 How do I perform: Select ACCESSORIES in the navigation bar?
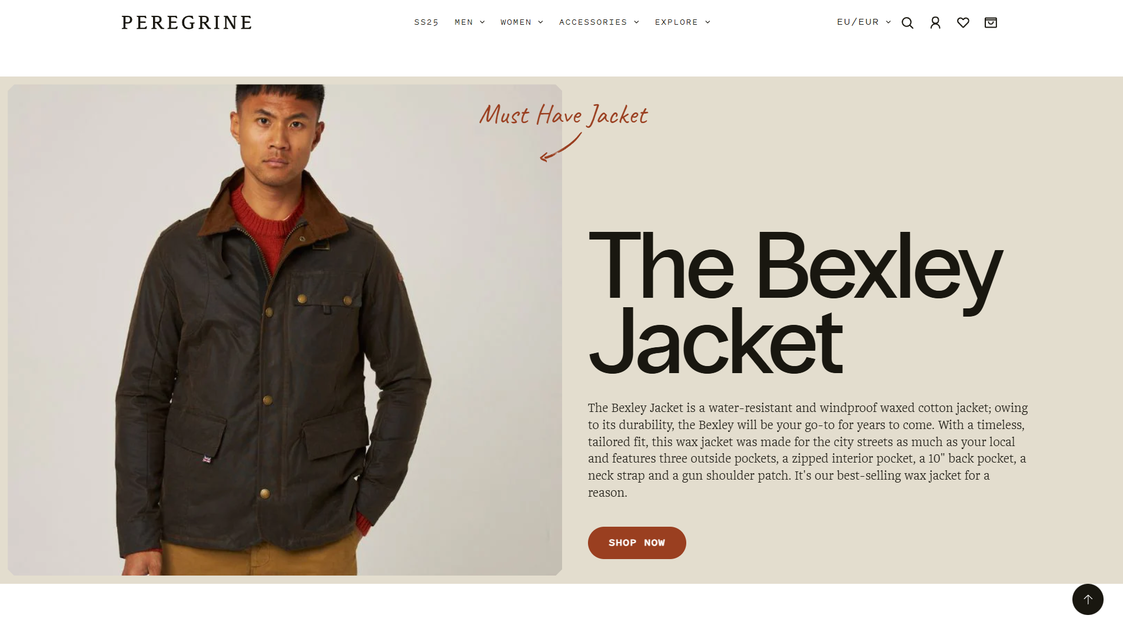(593, 22)
